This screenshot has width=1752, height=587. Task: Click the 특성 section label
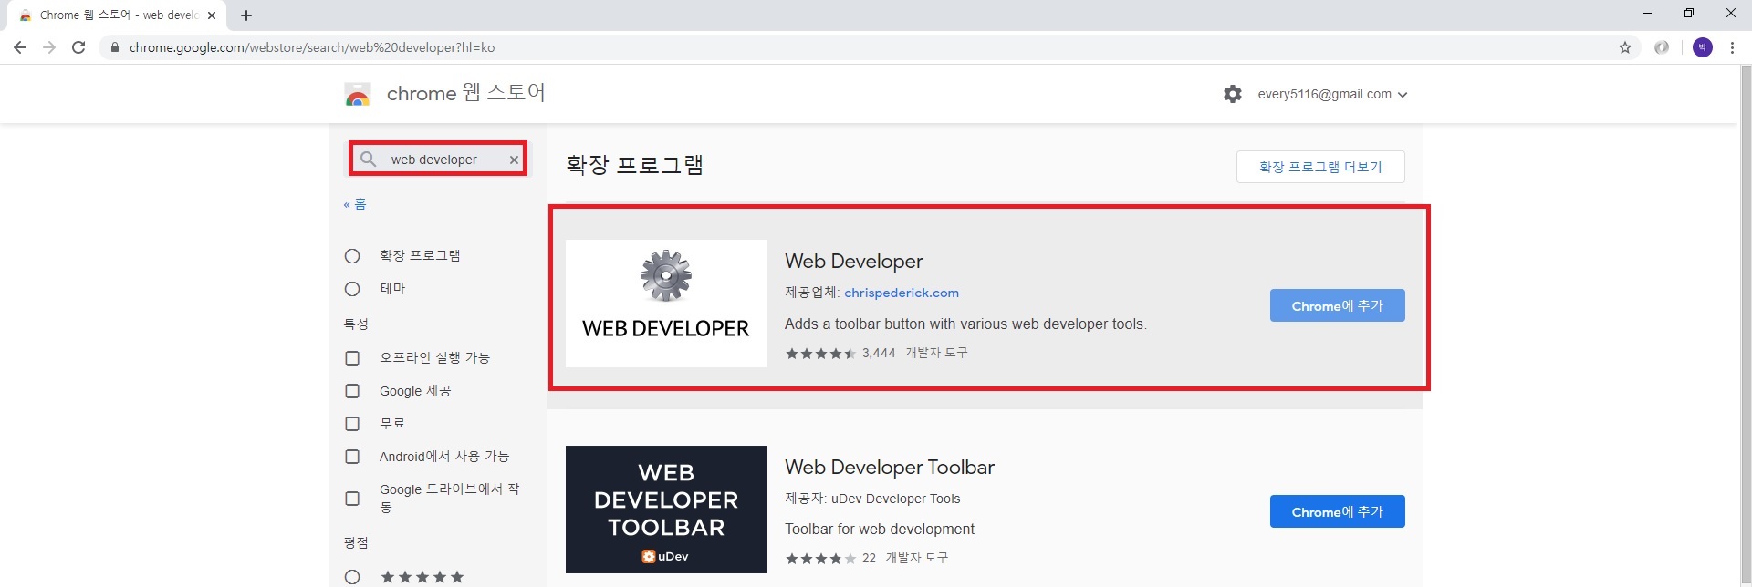click(356, 324)
